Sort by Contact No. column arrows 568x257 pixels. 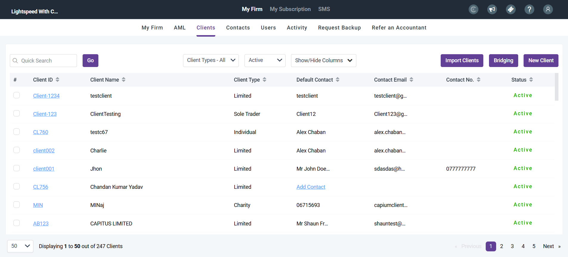pos(479,80)
